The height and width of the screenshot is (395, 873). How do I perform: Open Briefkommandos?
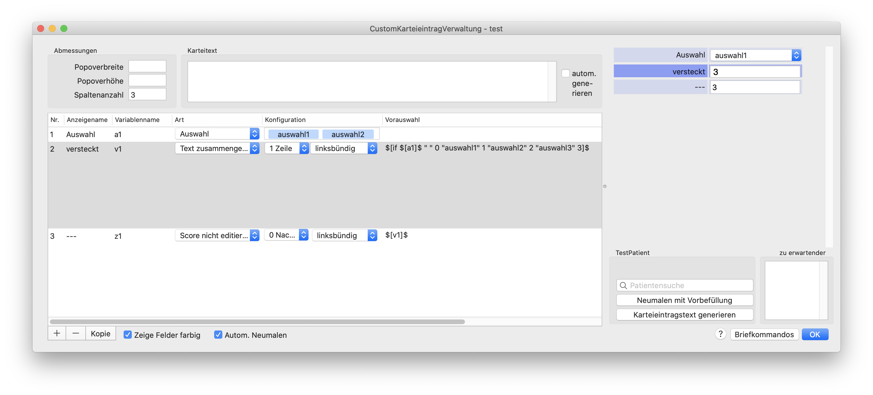[764, 335]
